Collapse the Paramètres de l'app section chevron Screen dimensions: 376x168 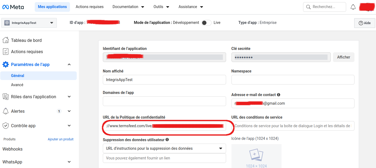69,64
